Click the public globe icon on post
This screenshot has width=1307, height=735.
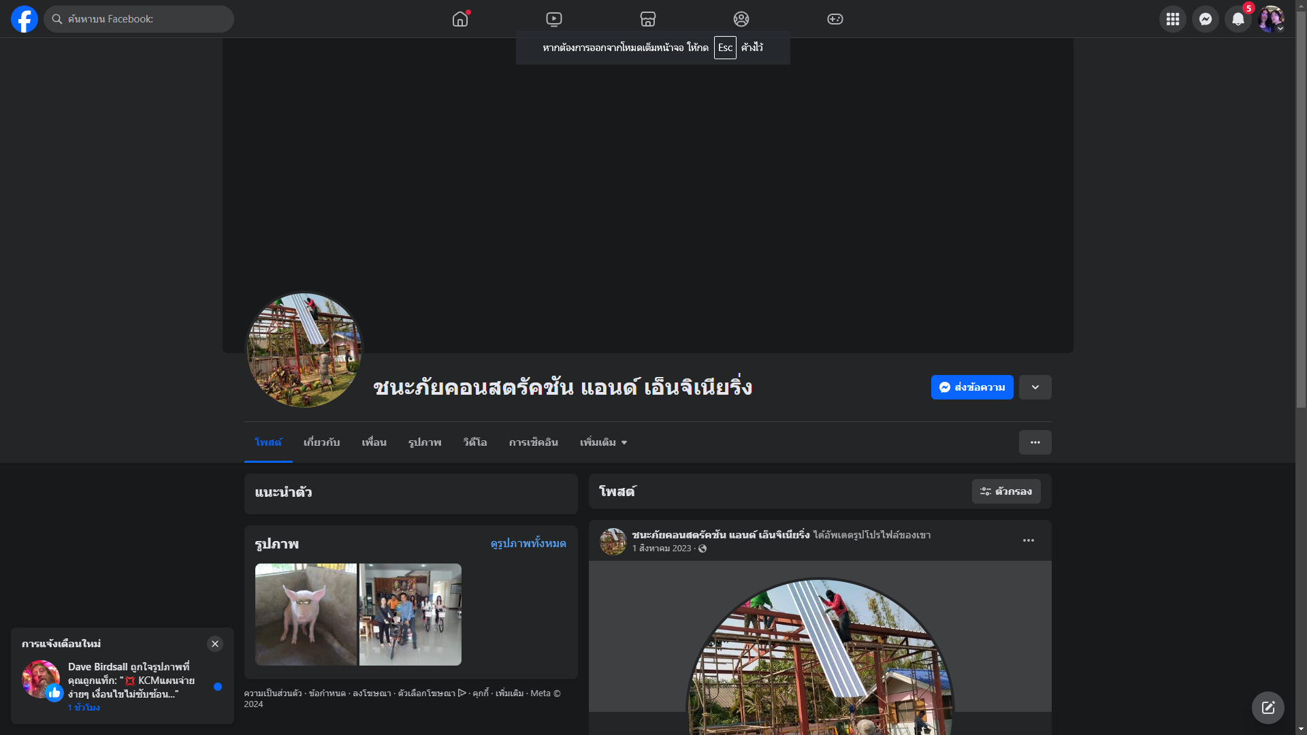[x=703, y=549]
